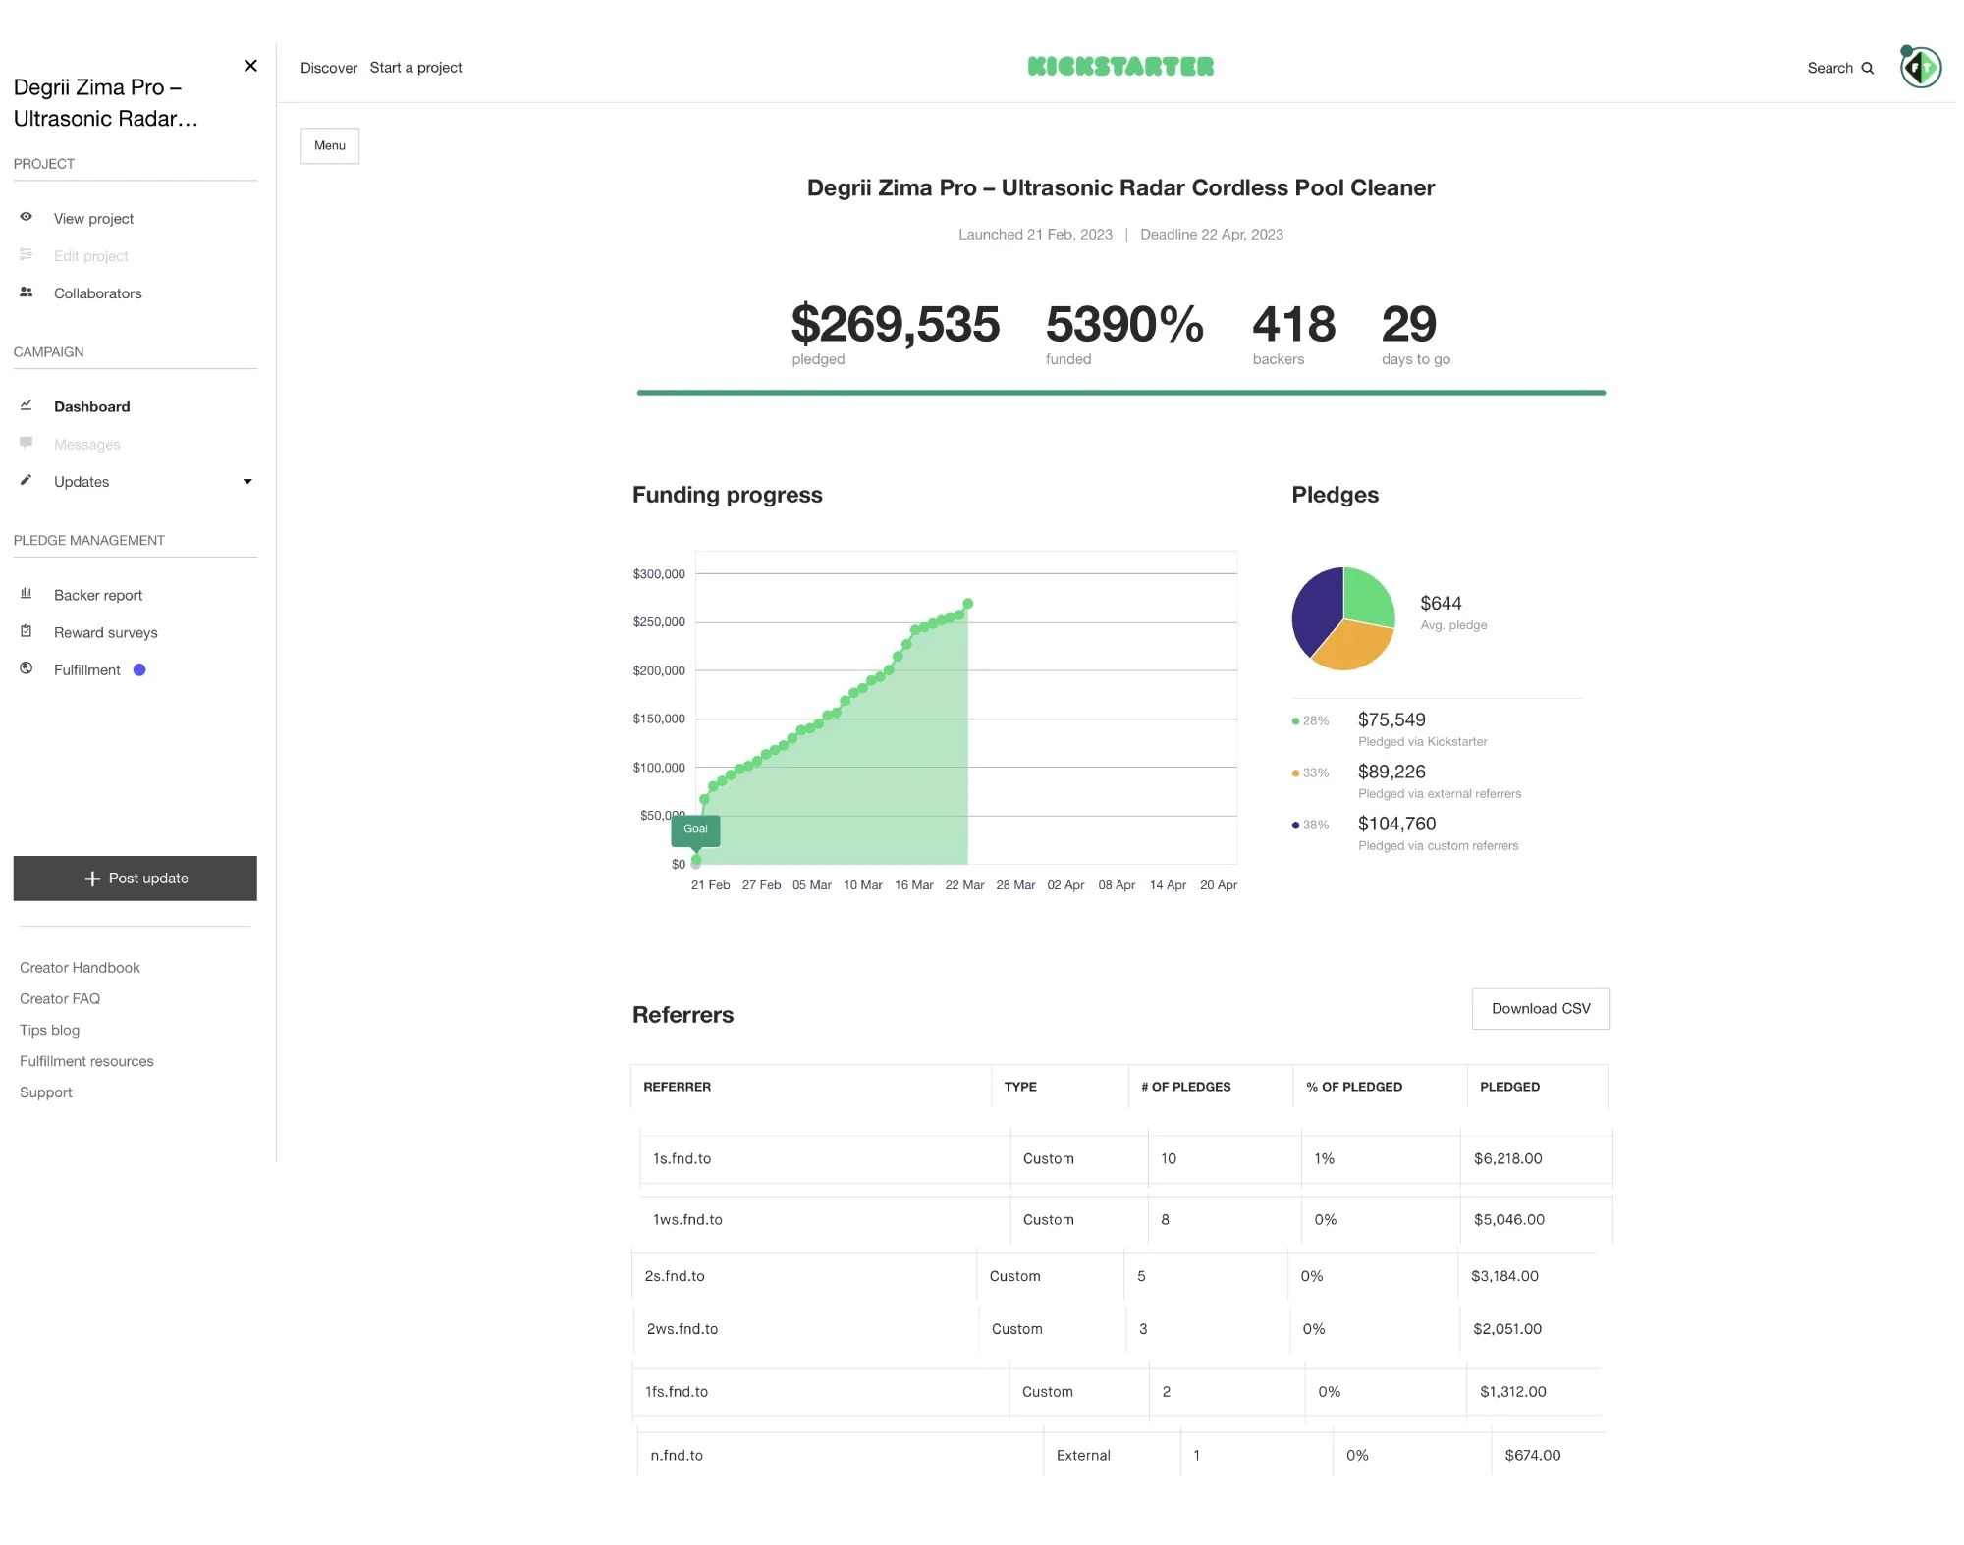The width and height of the screenshot is (1964, 1545).
Task: Open Creator FAQ link
Action: [60, 999]
